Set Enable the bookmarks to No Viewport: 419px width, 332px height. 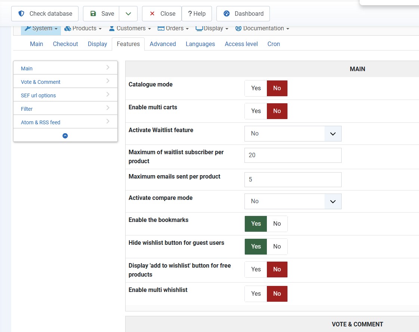(x=277, y=224)
